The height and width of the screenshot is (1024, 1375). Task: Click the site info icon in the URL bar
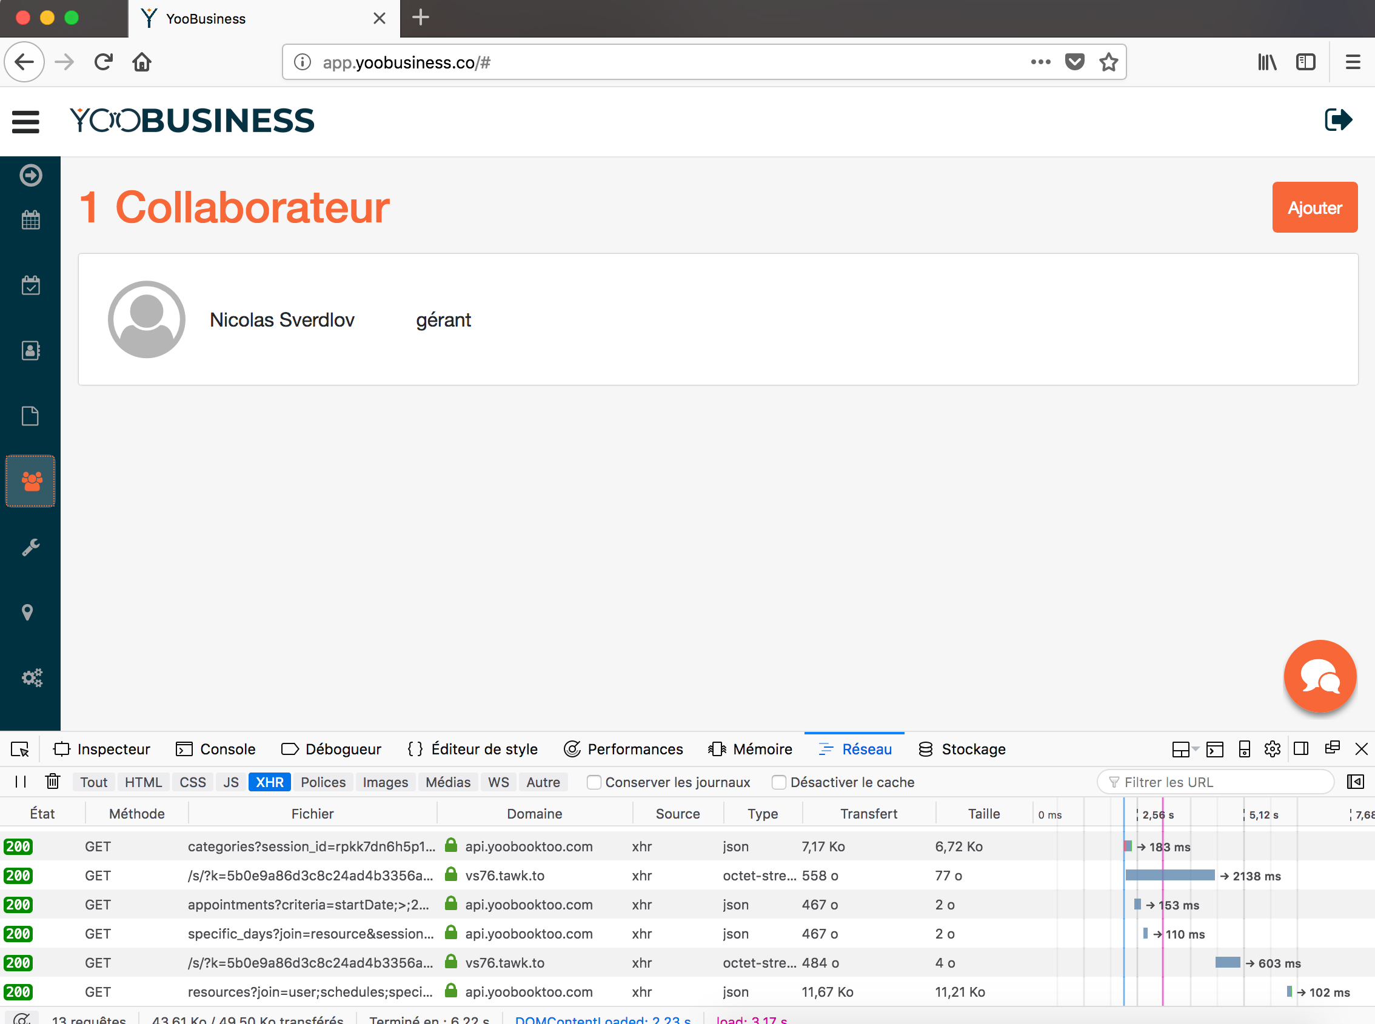tap(303, 62)
